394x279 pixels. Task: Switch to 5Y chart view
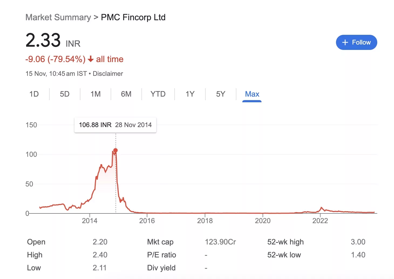pos(220,94)
